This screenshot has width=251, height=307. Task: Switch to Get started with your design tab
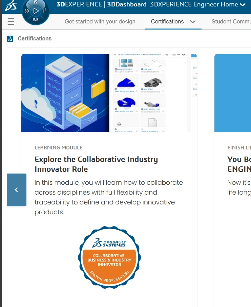(x=100, y=21)
